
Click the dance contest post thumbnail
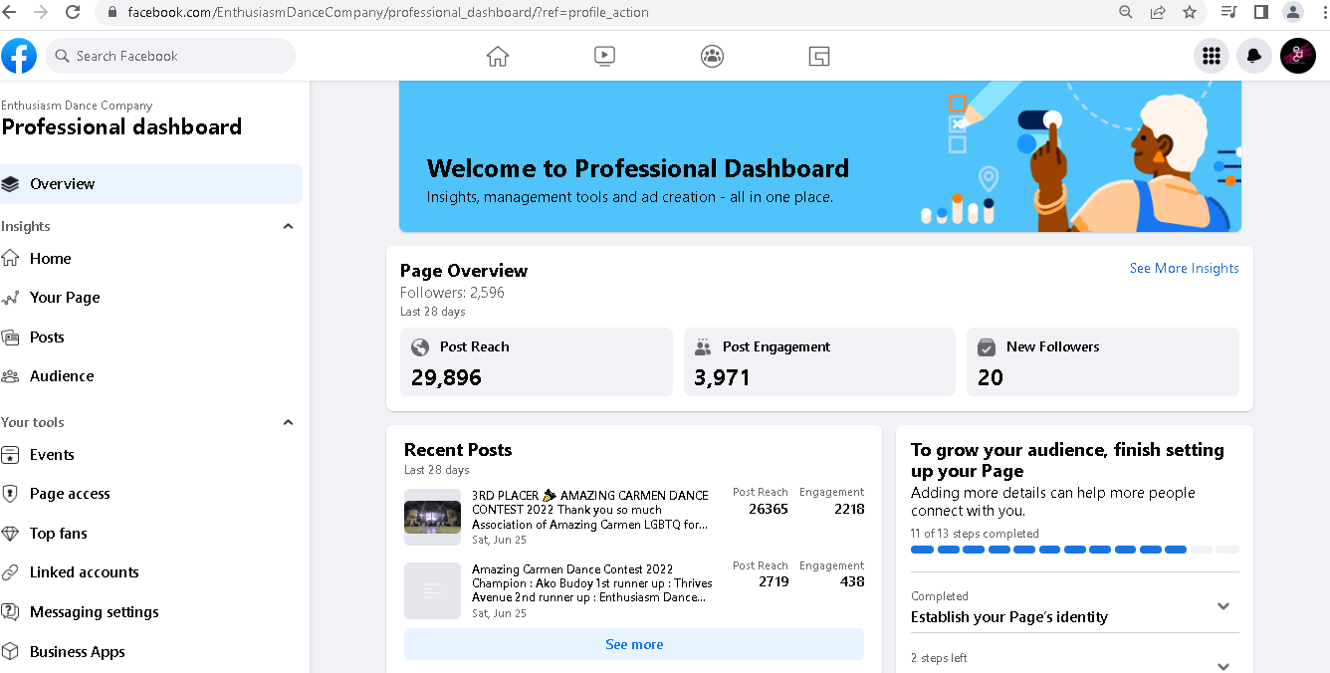(x=432, y=517)
